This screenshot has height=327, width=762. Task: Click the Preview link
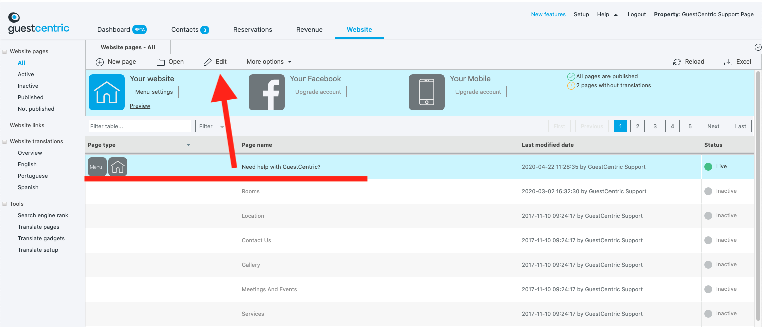[x=140, y=106]
